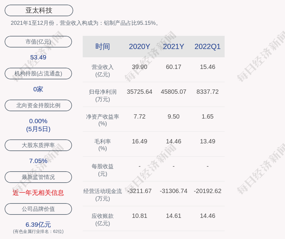
Task: Click the 营业收入 (亿元) row label
Action: (103, 71)
